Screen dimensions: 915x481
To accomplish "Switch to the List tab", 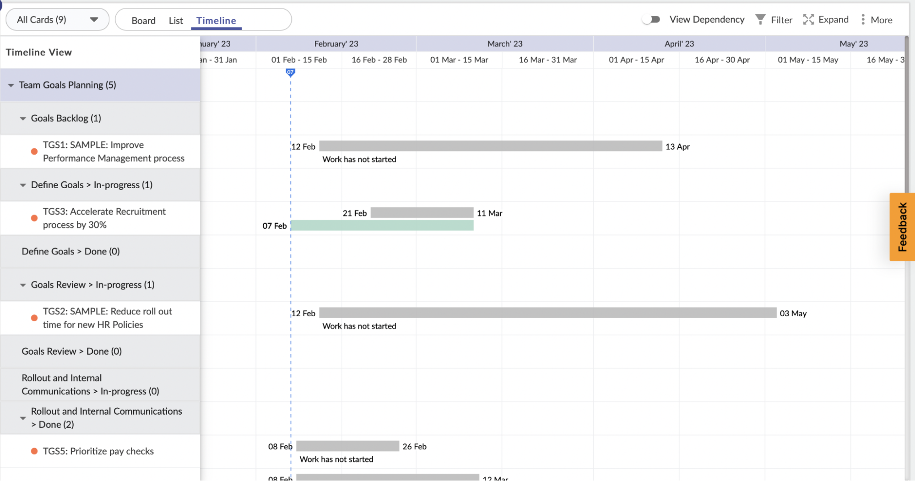I will [x=175, y=20].
